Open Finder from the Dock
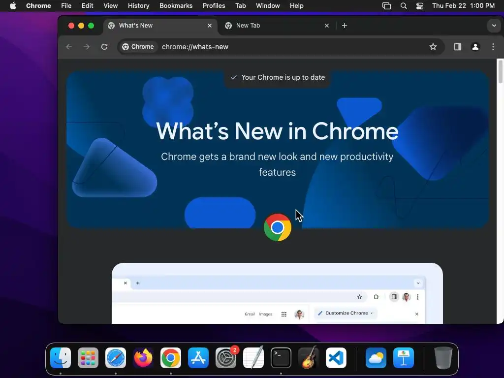The width and height of the screenshot is (504, 378). 61,358
